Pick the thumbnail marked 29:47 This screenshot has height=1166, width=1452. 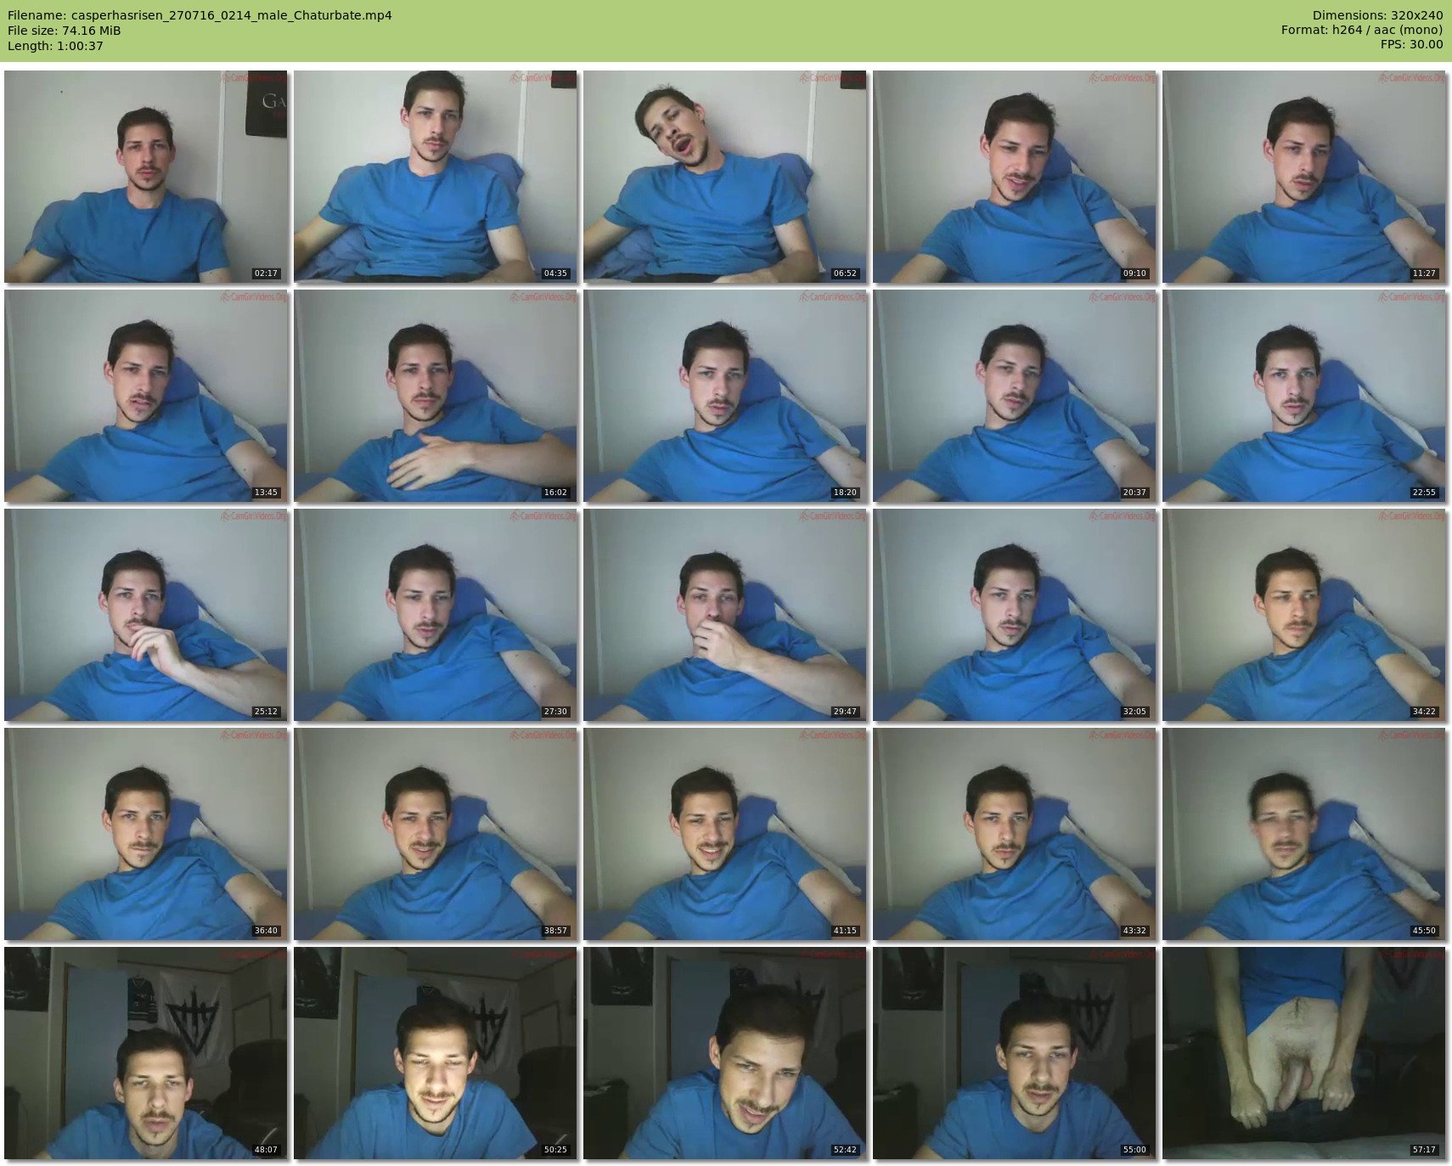point(725,615)
